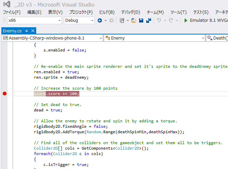The height and width of the screenshot is (169, 228).
Task: Close the Enemy.cs tab
Action: tap(33, 31)
